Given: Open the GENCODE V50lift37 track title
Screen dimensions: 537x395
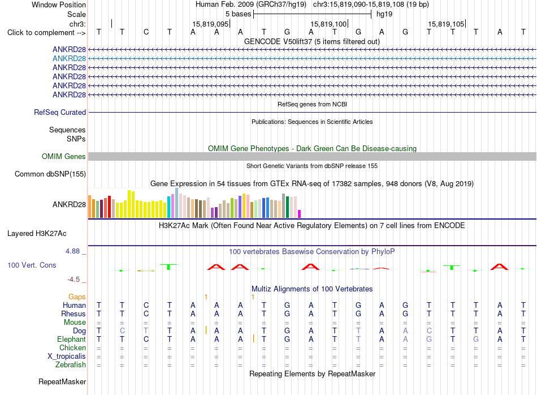Looking at the screenshot, I should [312, 41].
